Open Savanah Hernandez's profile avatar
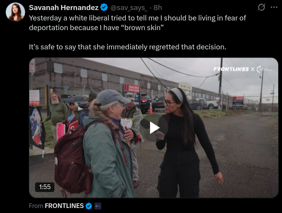This screenshot has height=213, width=282. 15,12
